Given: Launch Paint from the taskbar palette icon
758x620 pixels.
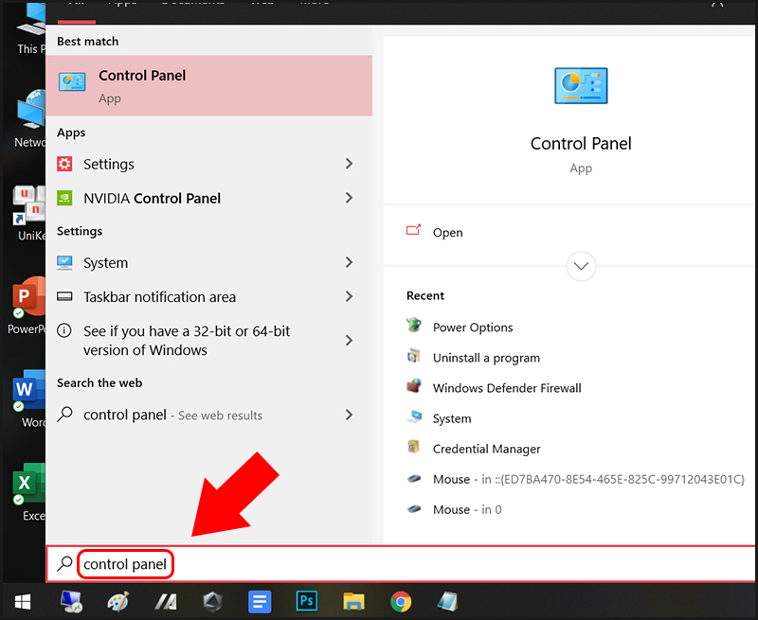Looking at the screenshot, I should (x=117, y=602).
